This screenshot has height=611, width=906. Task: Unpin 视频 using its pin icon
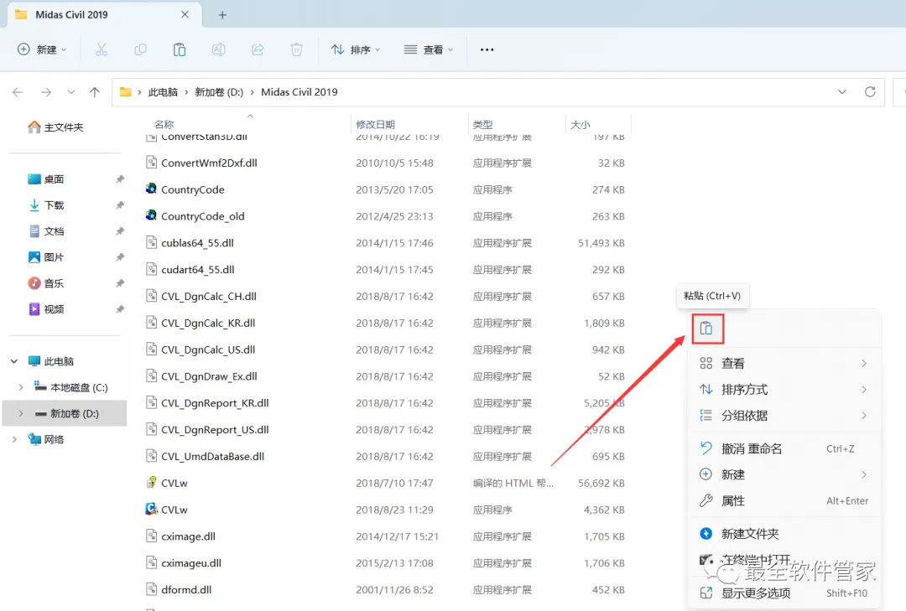click(x=120, y=309)
